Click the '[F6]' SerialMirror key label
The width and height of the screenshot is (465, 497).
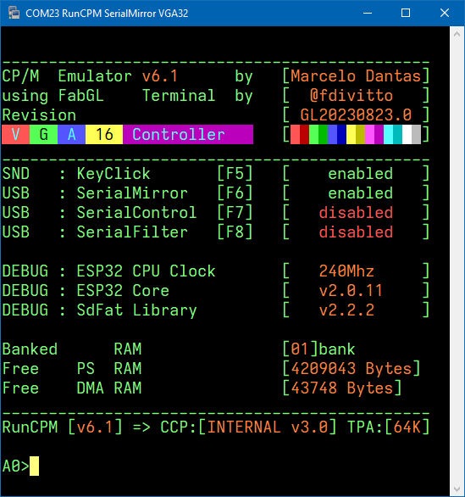click(235, 193)
